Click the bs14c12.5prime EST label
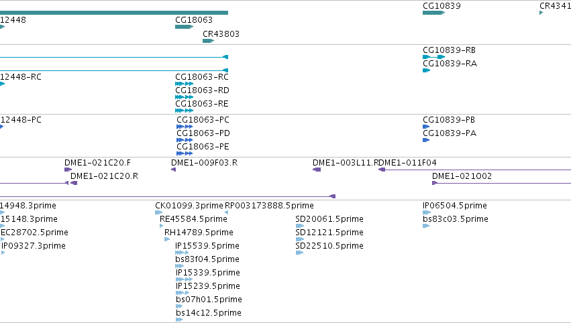The image size is (571, 323). coord(208,313)
